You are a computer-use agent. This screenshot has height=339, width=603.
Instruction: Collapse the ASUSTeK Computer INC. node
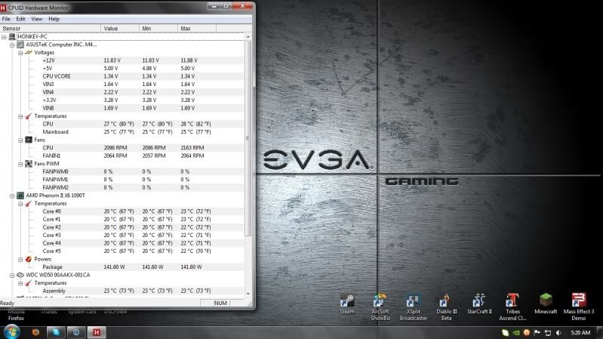pos(12,45)
